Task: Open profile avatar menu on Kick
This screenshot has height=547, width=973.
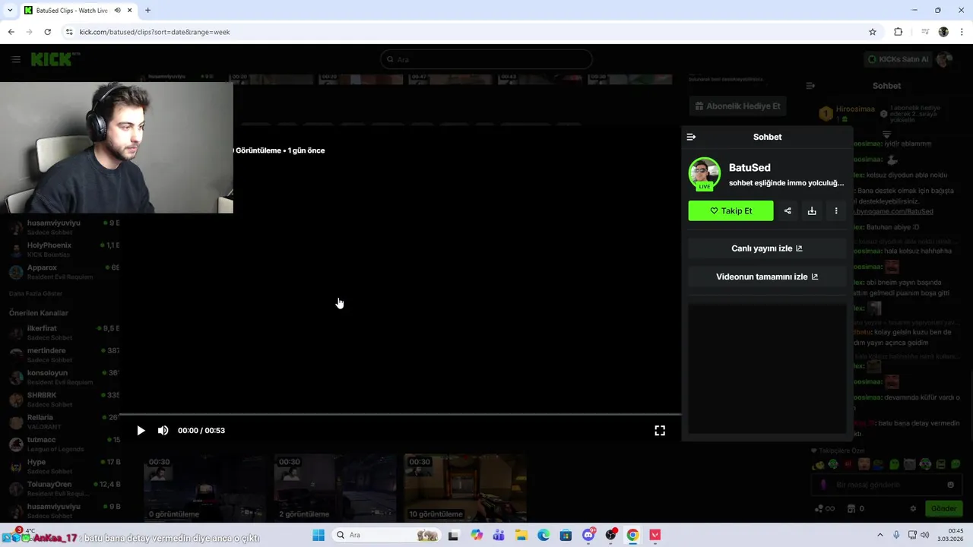Action: click(944, 59)
